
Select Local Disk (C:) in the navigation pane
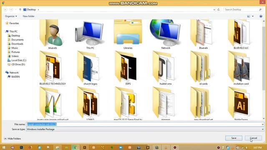pyautogui.click(x=17, y=60)
